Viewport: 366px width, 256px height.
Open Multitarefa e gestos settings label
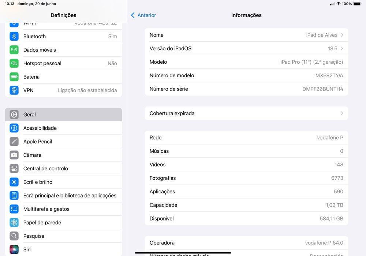(x=46, y=209)
